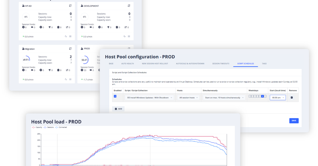318x166 pixels.
Task: Open the NEW SESSION HOST ROLLOUT tab
Action: [155, 64]
